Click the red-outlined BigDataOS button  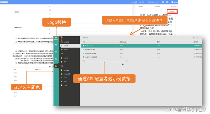(x=172, y=12)
